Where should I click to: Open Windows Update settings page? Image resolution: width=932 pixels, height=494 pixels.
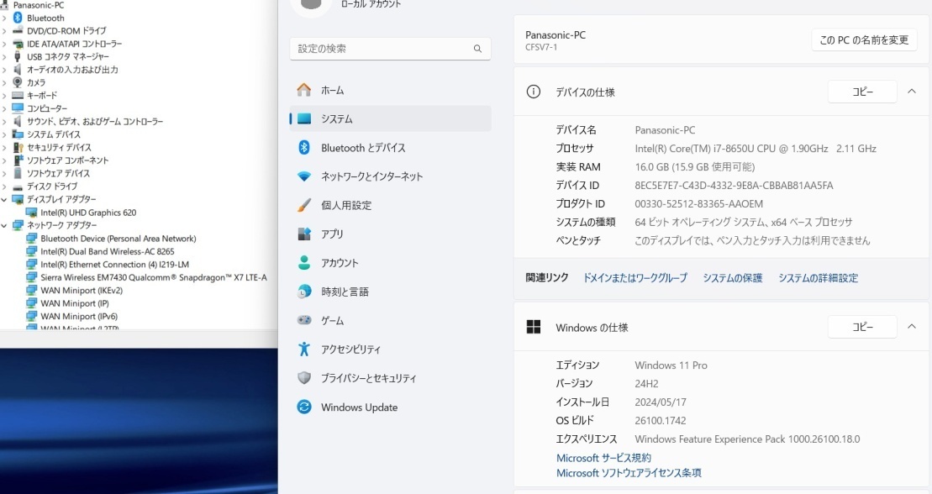pyautogui.click(x=391, y=407)
